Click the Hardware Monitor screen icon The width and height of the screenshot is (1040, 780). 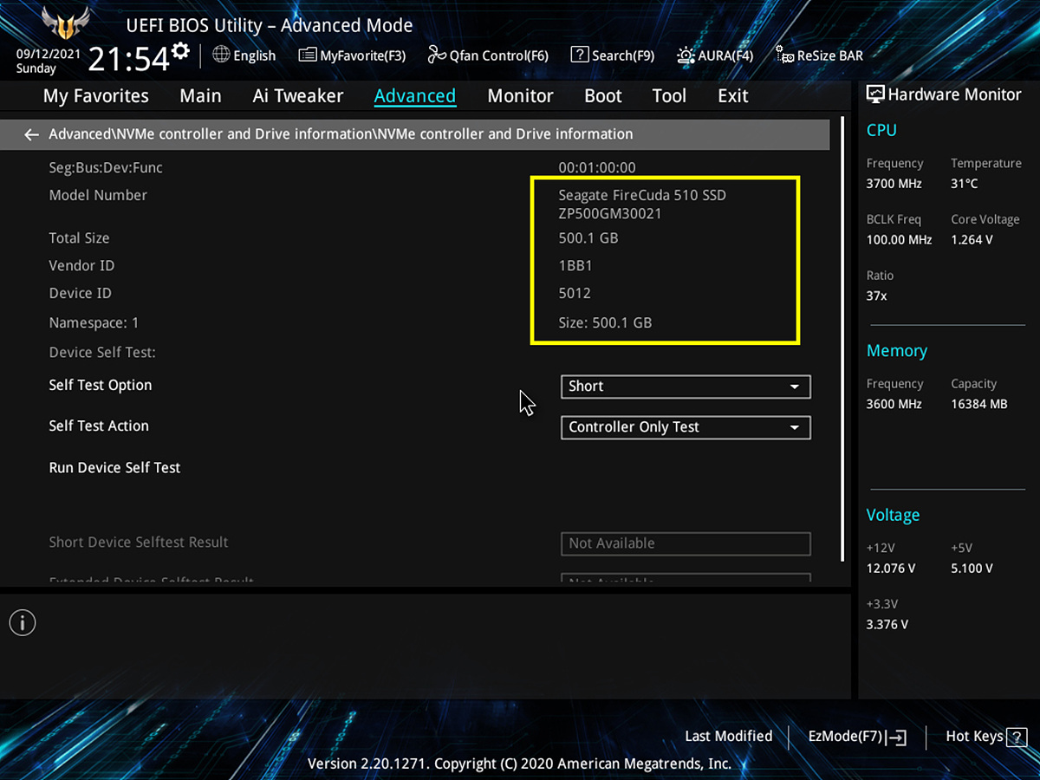875,94
